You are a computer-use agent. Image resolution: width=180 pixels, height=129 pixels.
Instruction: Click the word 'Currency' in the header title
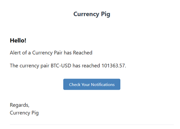[x=86, y=15]
